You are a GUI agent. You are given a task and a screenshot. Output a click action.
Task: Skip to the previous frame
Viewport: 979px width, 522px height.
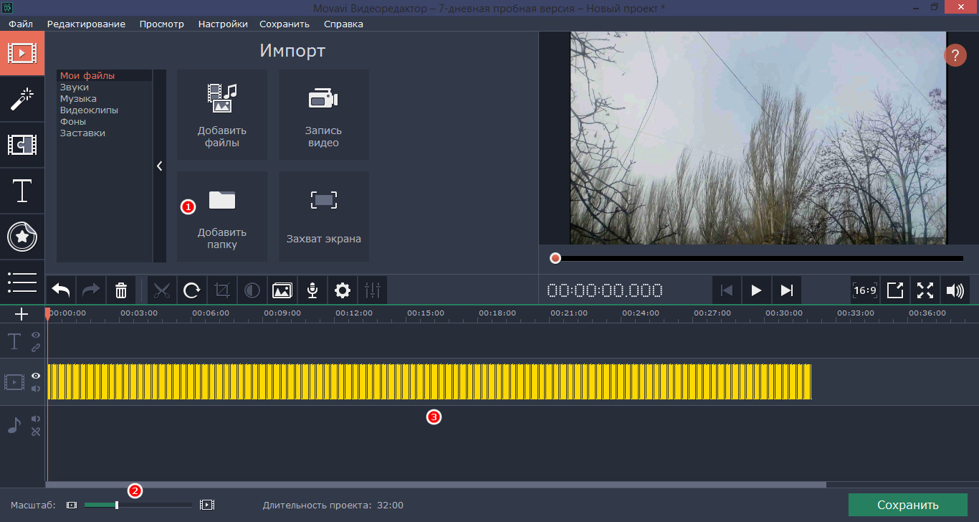click(727, 290)
